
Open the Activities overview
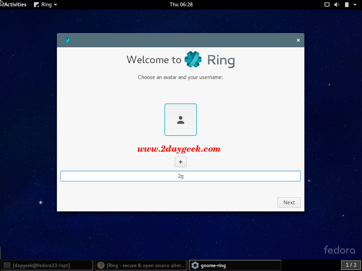15,4
